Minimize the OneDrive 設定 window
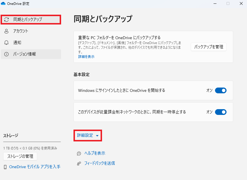The width and height of the screenshot is (247, 180). tap(215, 4)
